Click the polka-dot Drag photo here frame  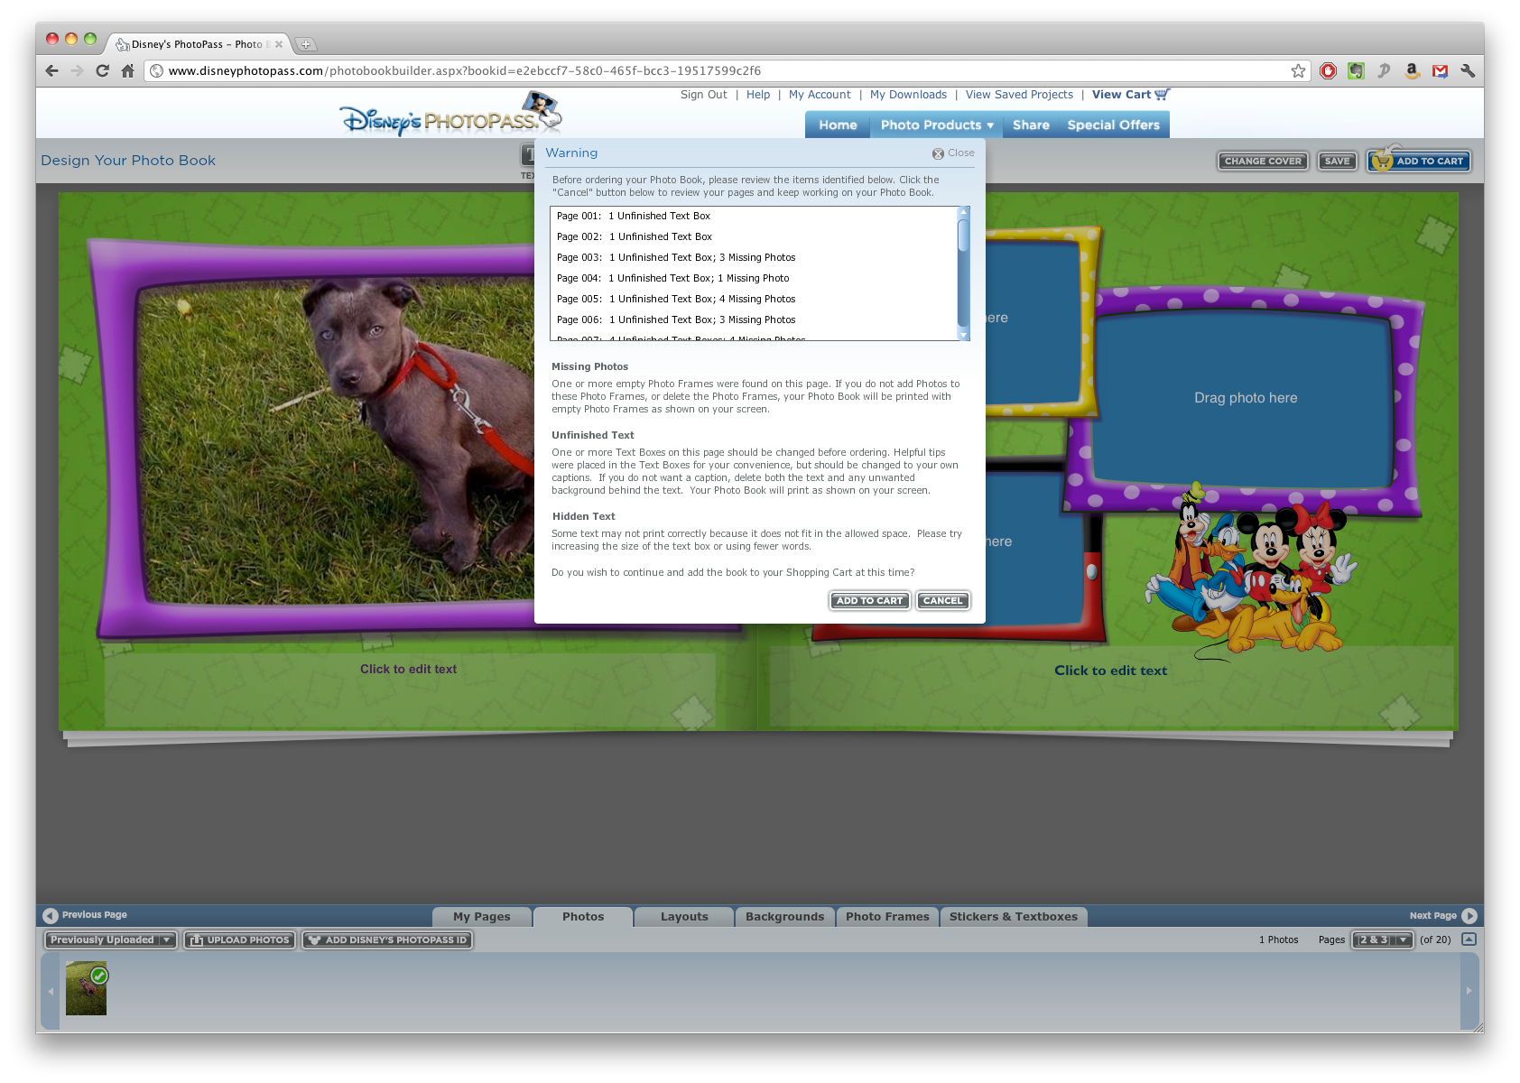[x=1246, y=398]
